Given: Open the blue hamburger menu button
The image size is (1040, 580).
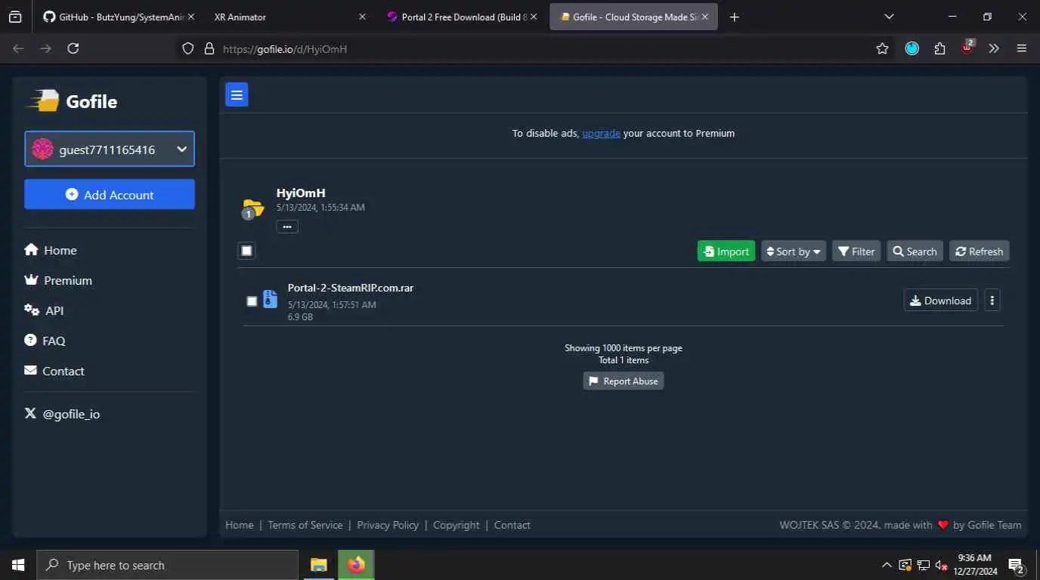Looking at the screenshot, I should pyautogui.click(x=237, y=94).
